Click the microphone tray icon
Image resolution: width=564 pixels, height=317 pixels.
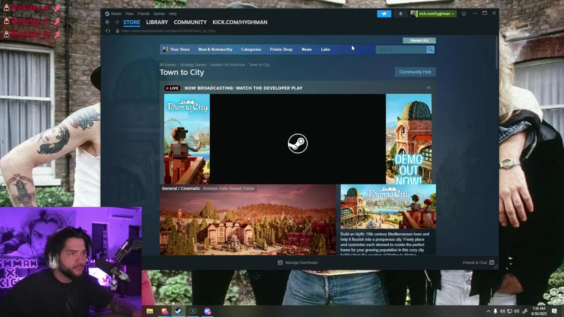pos(495,311)
